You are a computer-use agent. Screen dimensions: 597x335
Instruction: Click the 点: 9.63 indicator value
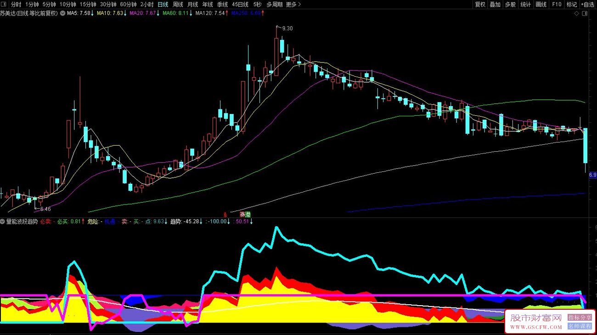(156, 221)
